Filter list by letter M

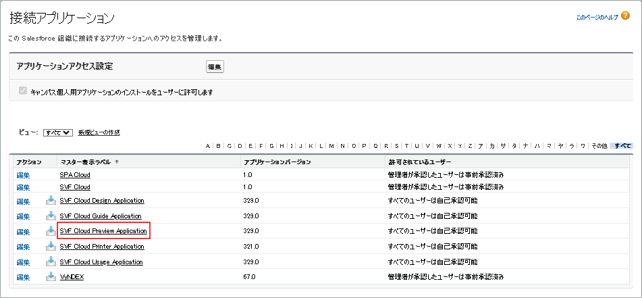click(x=331, y=146)
